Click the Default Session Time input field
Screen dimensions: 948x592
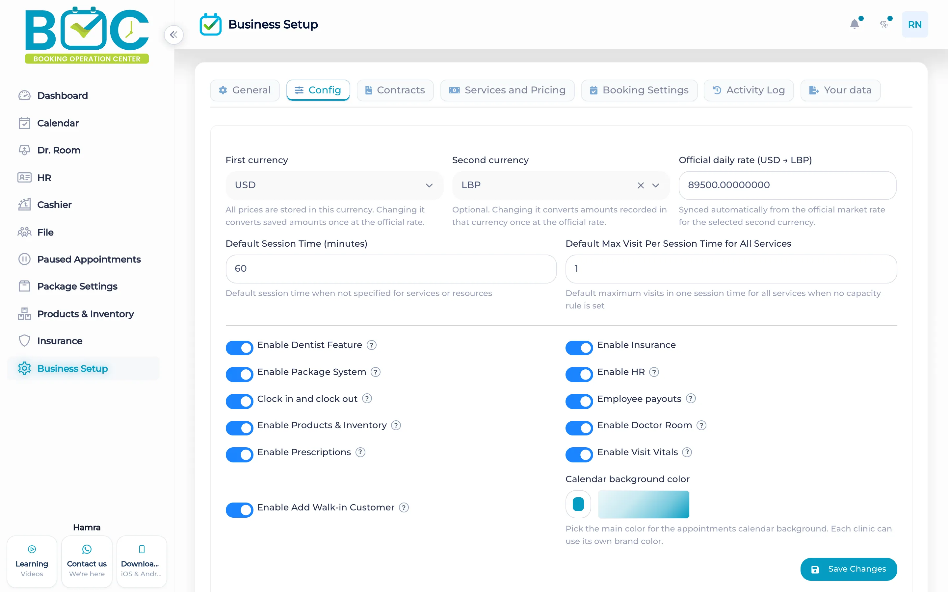(x=391, y=269)
